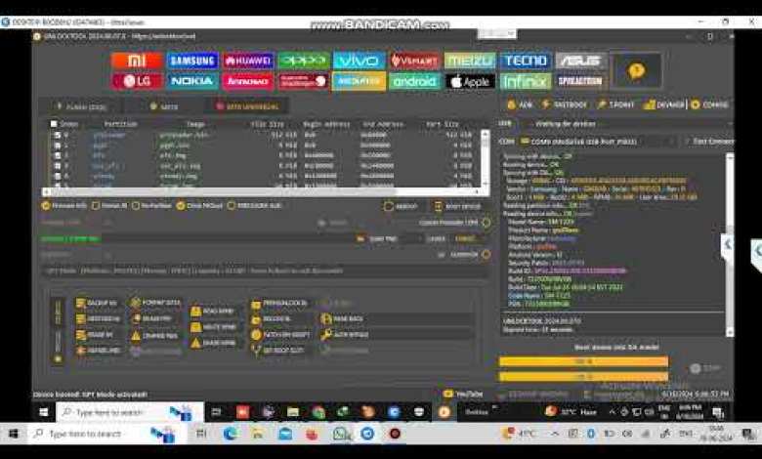Select the Samsung brand tile
Screen dimensions: 762x459
point(192,61)
